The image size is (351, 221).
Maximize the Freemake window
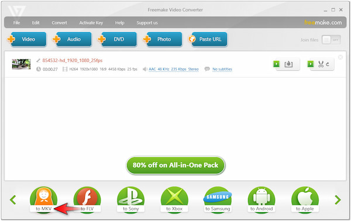click(333, 10)
